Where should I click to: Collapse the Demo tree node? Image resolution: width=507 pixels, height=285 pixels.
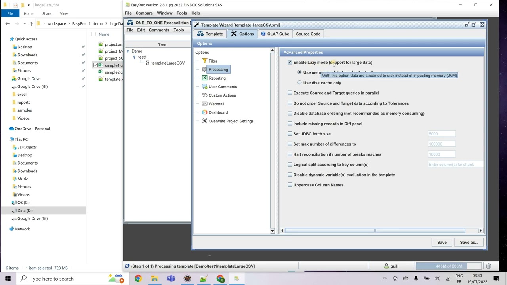coord(128,51)
